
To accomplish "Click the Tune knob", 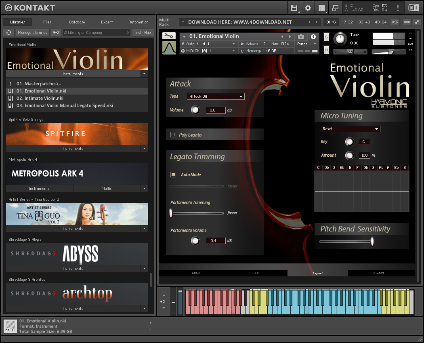I will (340, 39).
